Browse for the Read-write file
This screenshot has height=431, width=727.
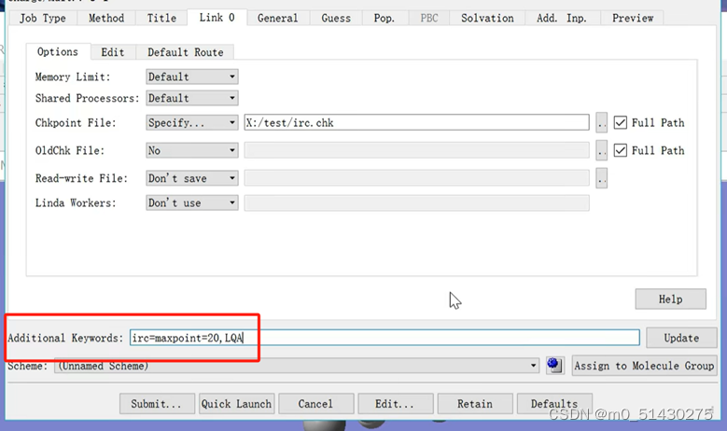[x=601, y=178]
